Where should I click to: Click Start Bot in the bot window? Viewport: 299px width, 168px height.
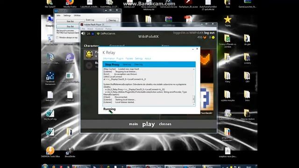[70, 21]
